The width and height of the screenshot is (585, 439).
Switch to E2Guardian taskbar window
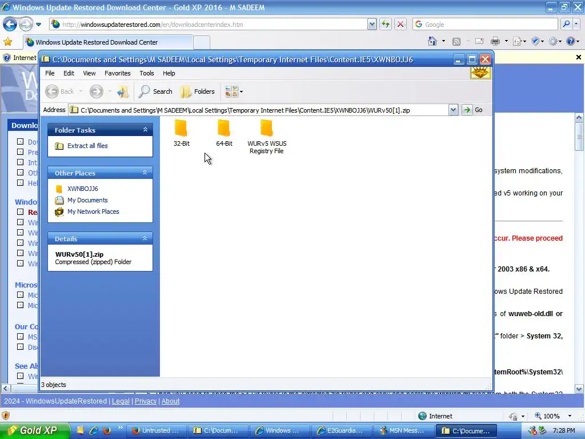pyautogui.click(x=341, y=430)
